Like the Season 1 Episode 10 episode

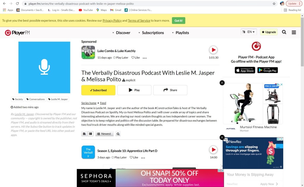point(134,157)
